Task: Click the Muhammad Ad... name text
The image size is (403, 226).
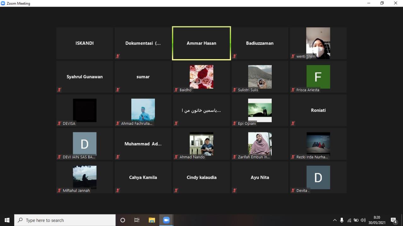Action: coord(143,144)
